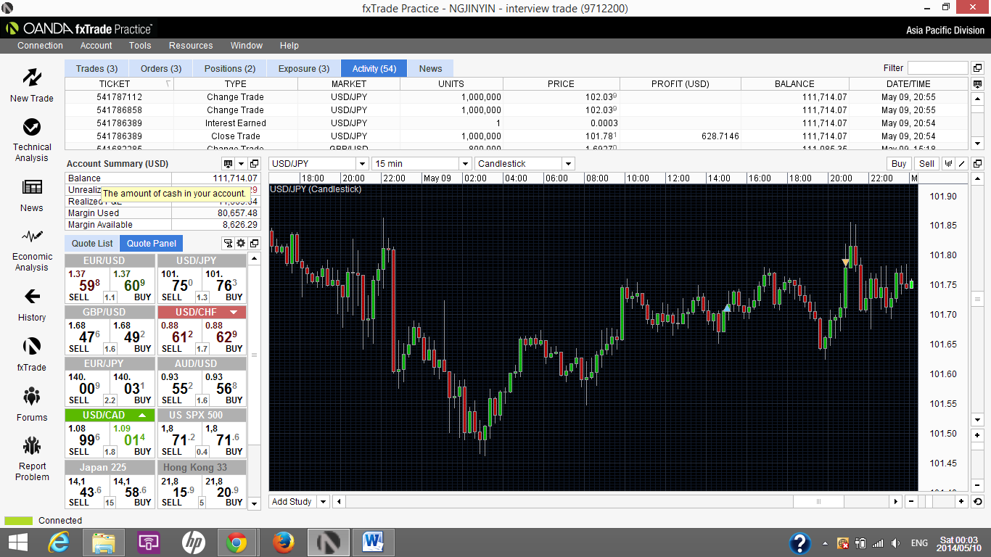
Task: Open the Account menu
Action: click(96, 45)
